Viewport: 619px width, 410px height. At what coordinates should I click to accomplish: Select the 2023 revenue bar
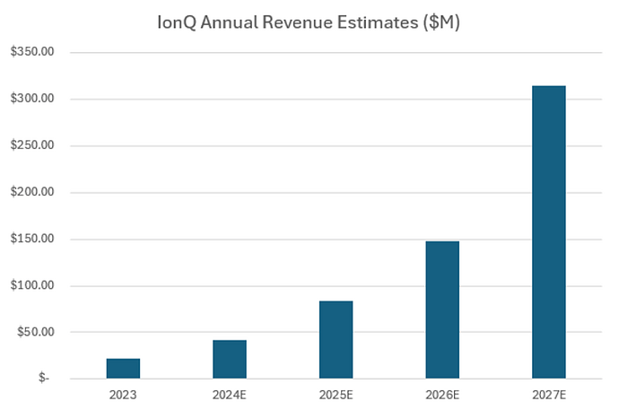123,369
